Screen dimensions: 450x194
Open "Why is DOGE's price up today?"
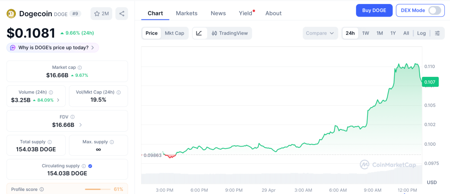click(52, 47)
